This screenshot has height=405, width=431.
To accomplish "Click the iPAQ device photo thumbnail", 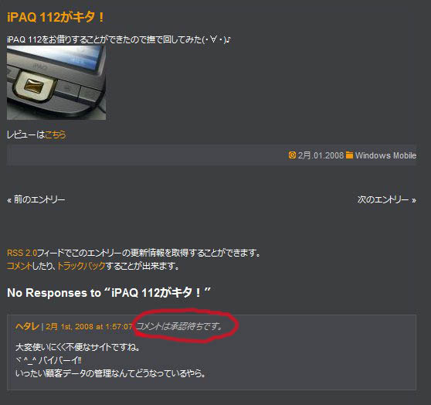I will [56, 83].
